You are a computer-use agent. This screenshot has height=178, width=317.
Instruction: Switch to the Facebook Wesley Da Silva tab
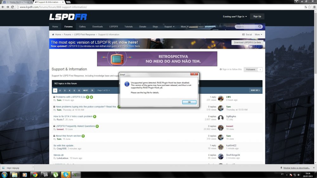pos(17,2)
